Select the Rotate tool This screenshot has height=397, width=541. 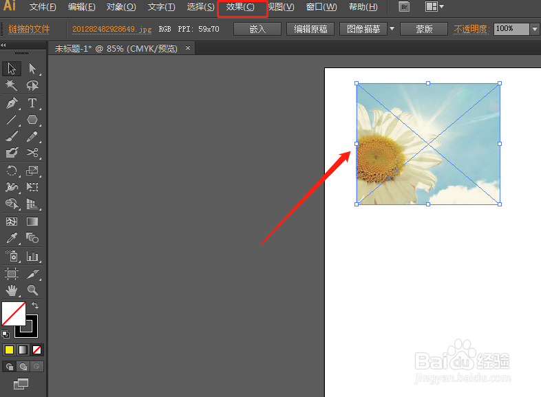pyautogui.click(x=12, y=171)
